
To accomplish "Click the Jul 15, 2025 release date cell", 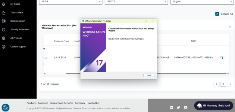I will click(60, 57).
